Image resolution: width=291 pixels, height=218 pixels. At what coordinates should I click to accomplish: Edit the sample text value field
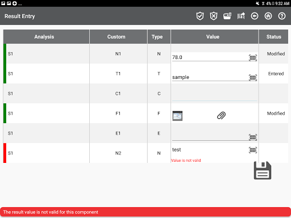point(210,77)
